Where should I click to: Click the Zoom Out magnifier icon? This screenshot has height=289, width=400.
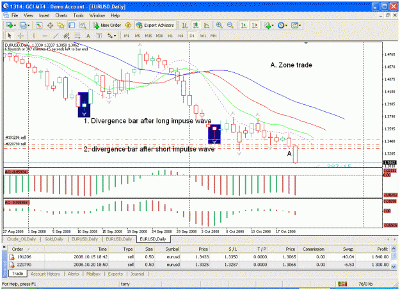click(230, 25)
